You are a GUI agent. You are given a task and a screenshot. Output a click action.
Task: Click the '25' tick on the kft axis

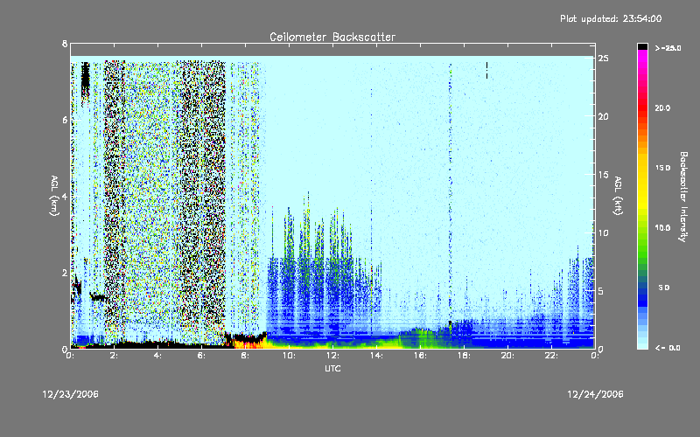(604, 59)
